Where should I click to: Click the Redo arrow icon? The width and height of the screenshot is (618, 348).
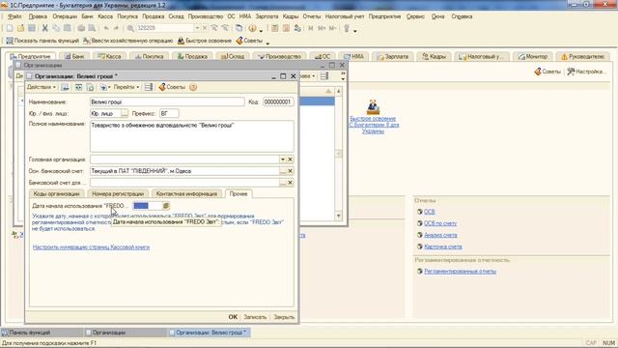coord(116,28)
